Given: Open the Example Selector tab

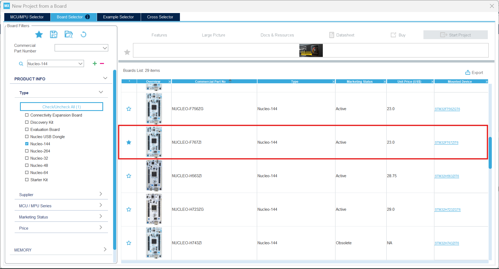Looking at the screenshot, I should pyautogui.click(x=118, y=17).
